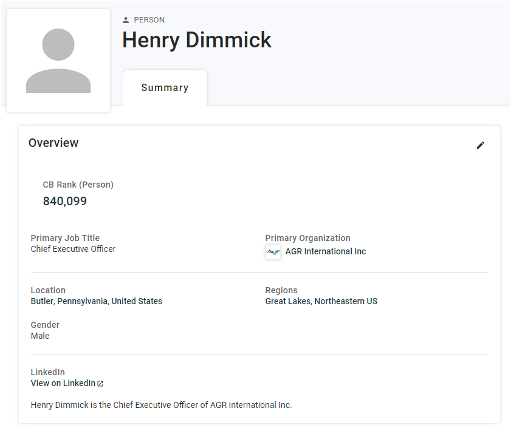
Task: Click the Primary Organization label
Action: [307, 238]
